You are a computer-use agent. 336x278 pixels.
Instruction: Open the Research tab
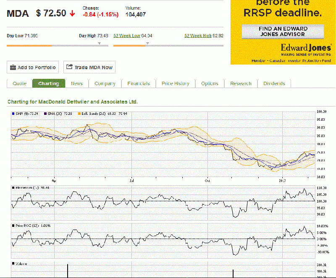(x=241, y=83)
